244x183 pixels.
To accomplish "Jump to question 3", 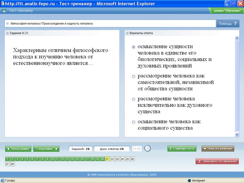I will [17, 159].
